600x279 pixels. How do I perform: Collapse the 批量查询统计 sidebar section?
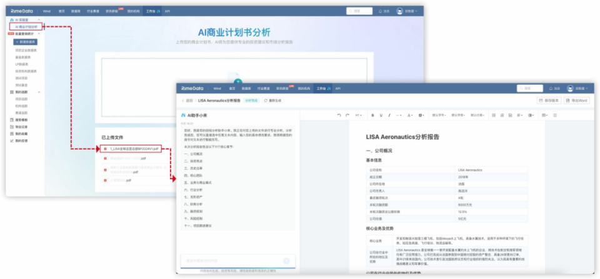(39, 34)
